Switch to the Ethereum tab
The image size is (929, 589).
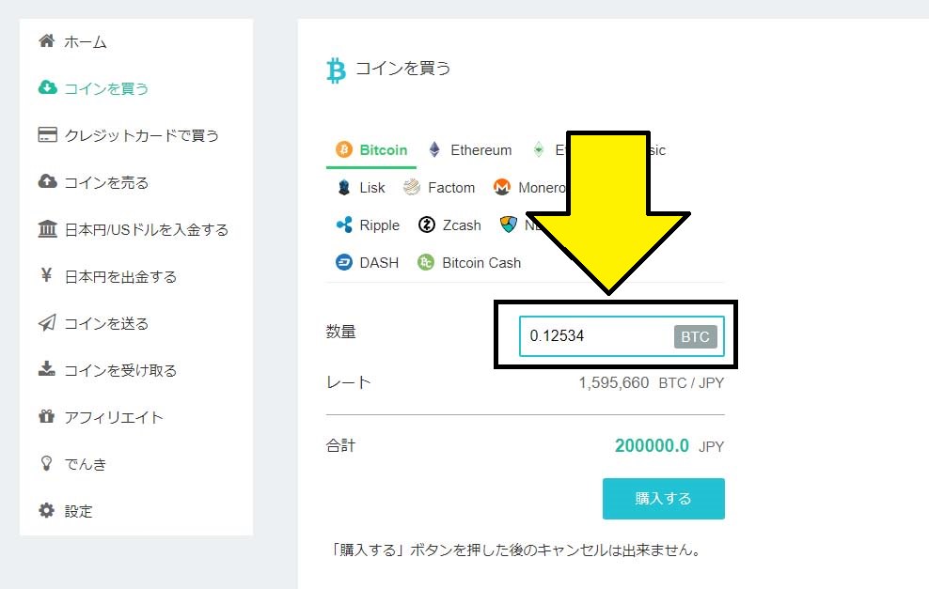470,150
